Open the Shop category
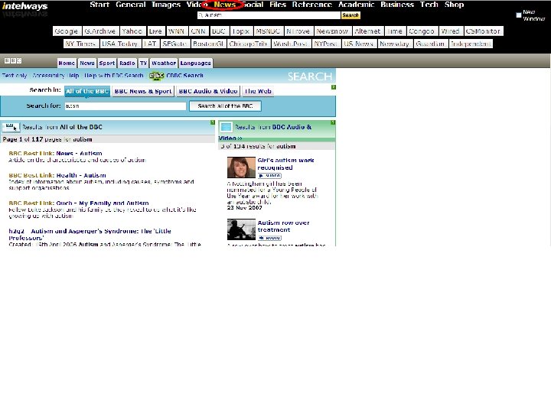 tap(454, 5)
